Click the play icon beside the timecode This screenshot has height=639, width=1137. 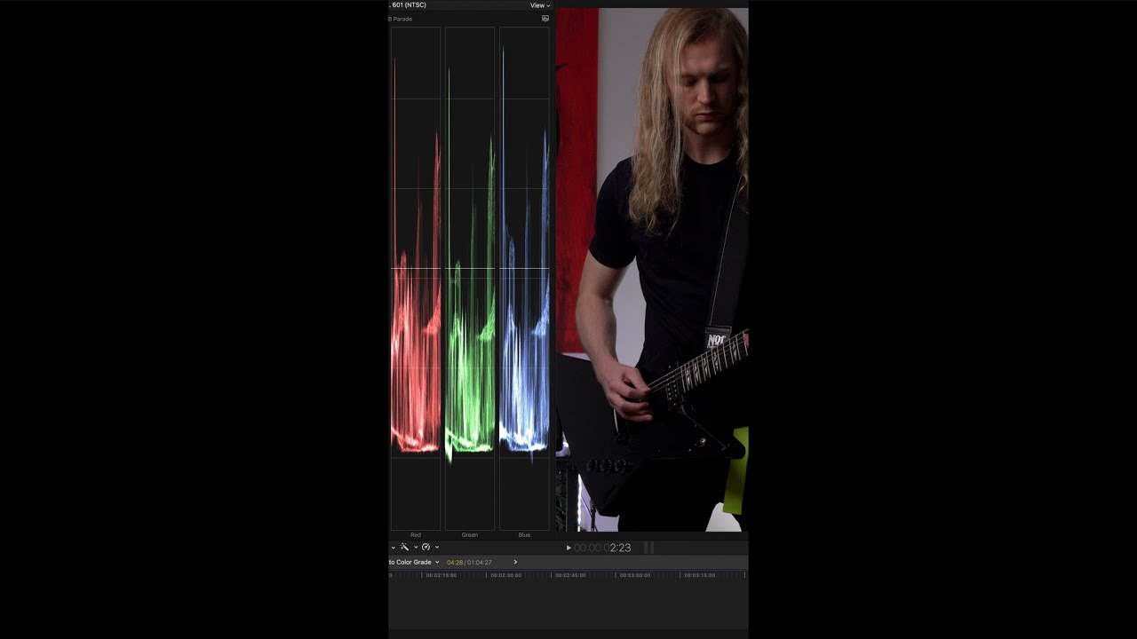[x=568, y=548]
